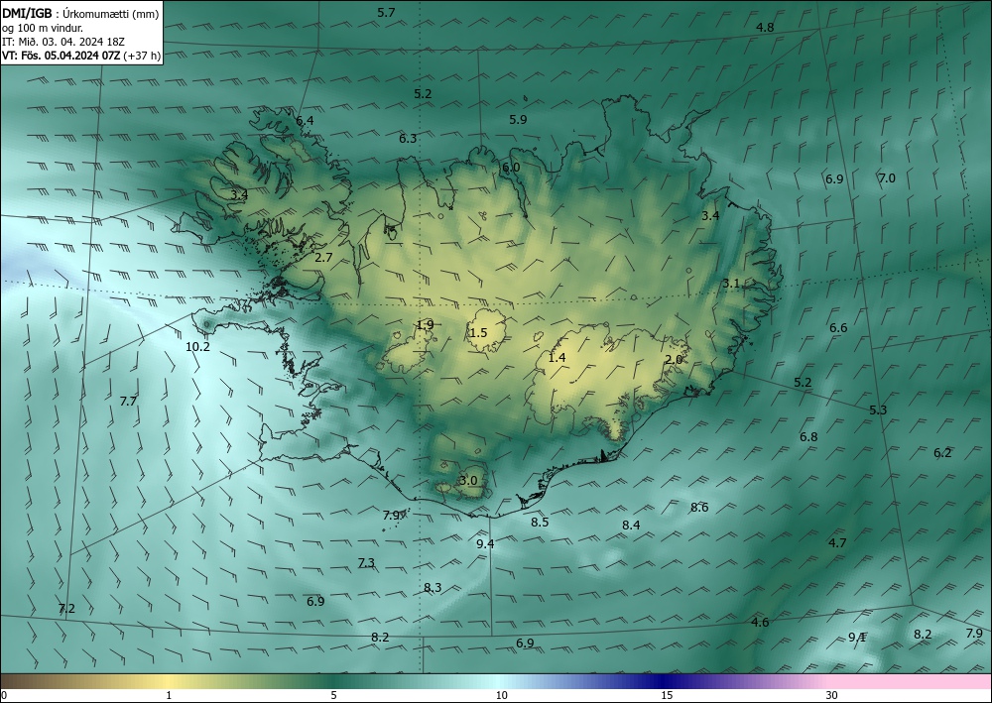Viewport: 992px width, 703px height.
Task: Click the 10.2 value near Snæfellsnes
Action: pos(198,346)
